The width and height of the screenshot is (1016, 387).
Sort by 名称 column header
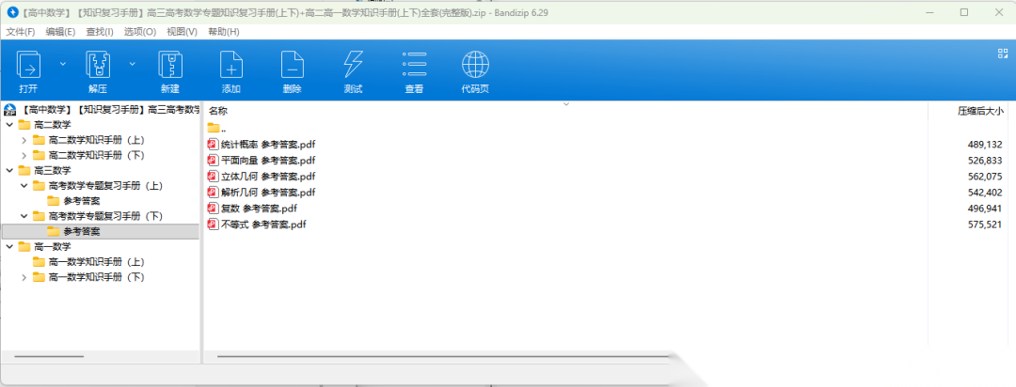[x=218, y=111]
